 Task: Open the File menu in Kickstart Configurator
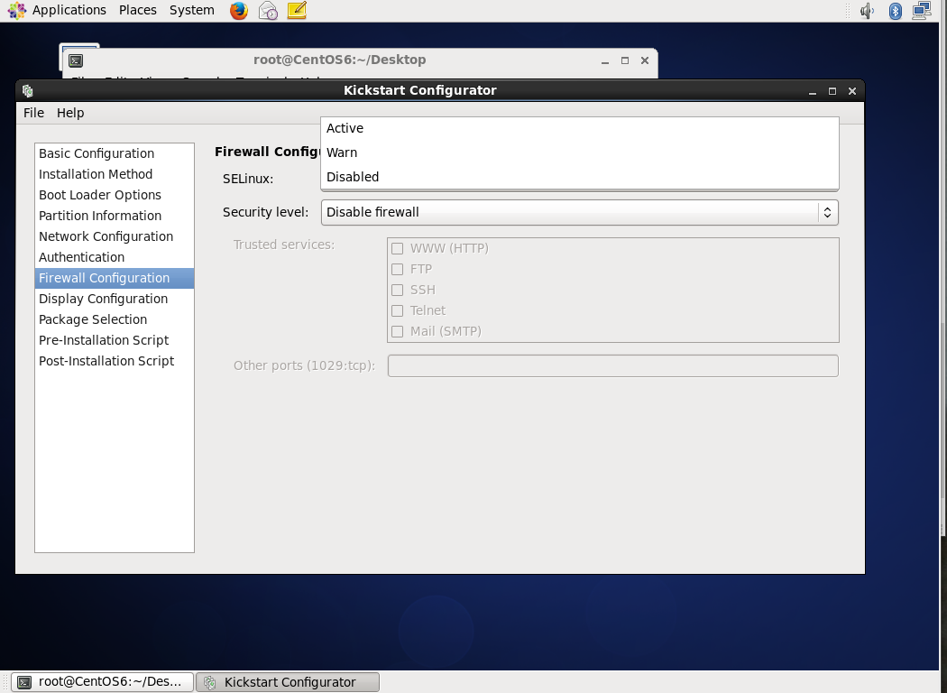(x=34, y=113)
